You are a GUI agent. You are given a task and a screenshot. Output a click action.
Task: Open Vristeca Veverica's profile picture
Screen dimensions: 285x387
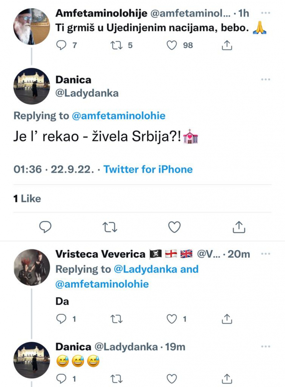[32, 267]
